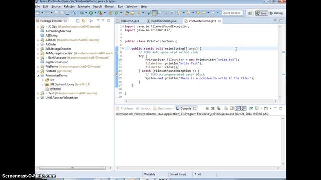This screenshot has width=321, height=180.
Task: Expand the FirstGUI project
Action: coord(38,71)
